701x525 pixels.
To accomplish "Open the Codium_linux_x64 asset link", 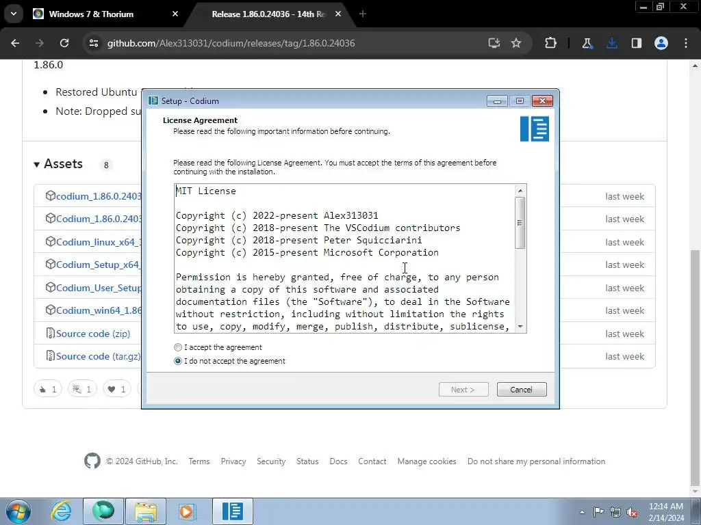I will 99,242.
